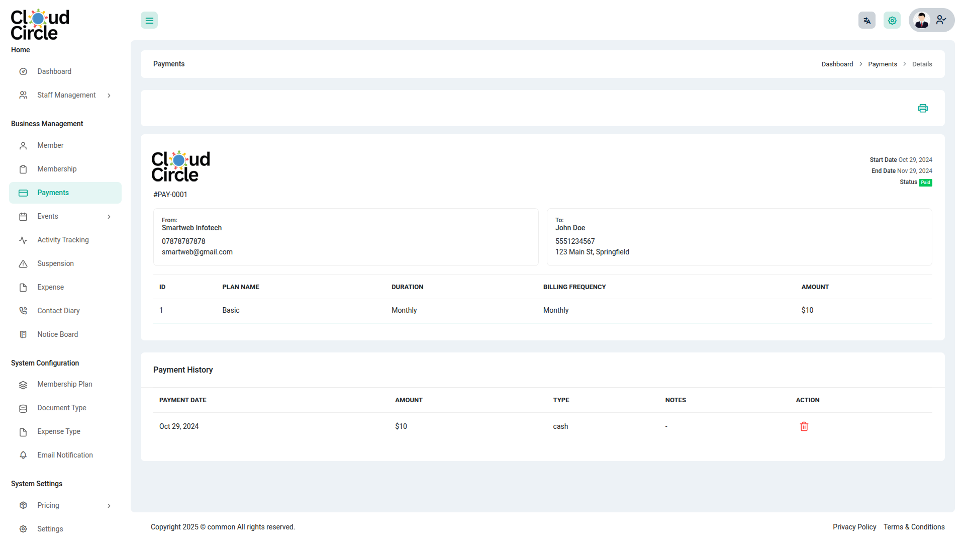Screen dimensions: 965x543
Task: Open the Privacy Policy footer link
Action: tap(854, 527)
